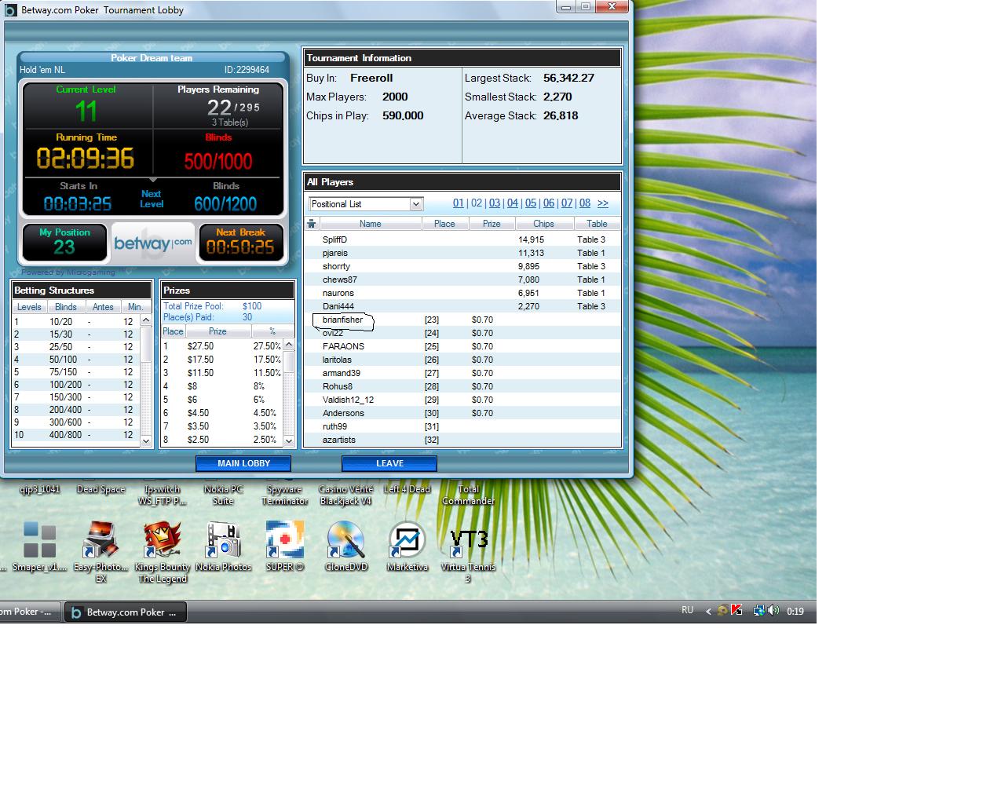Switch to the Betway.com Poker taskbar button
The width and height of the screenshot is (1005, 804).
(x=126, y=612)
